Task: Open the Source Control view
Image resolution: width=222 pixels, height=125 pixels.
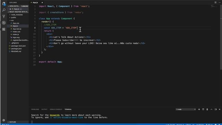Action: pos(4,16)
